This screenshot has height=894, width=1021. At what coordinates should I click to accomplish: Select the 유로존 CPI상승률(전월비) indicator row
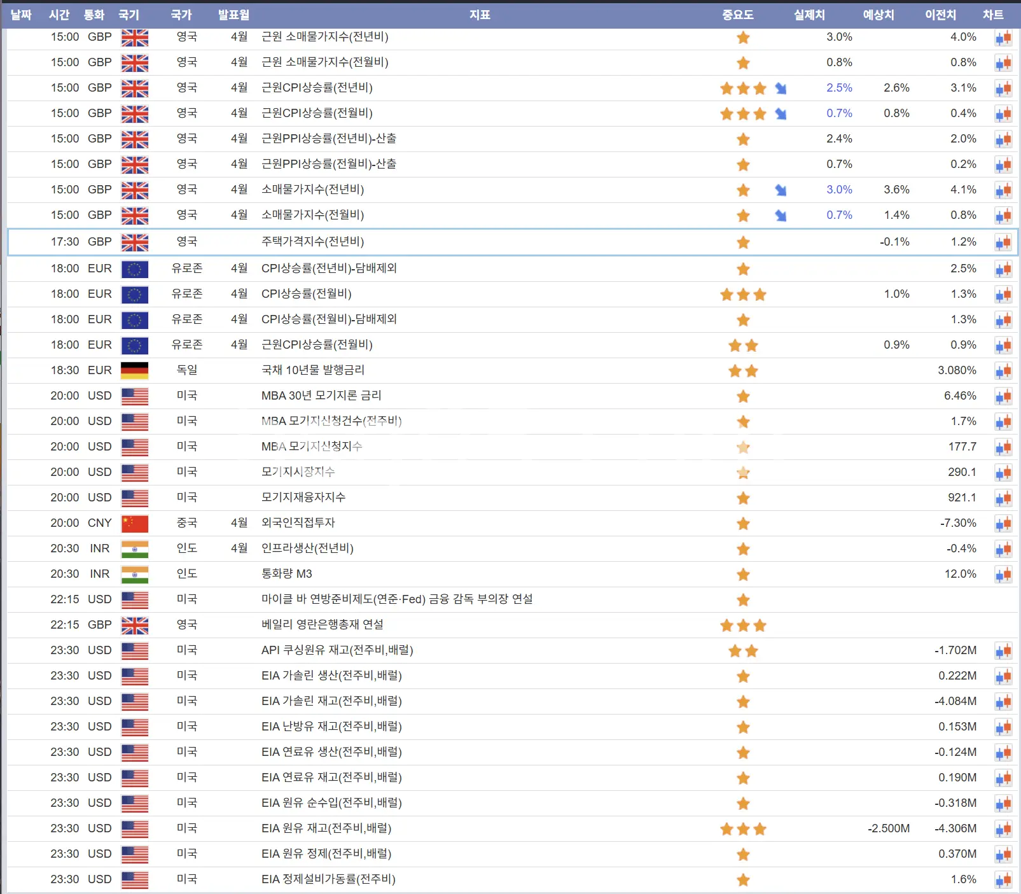point(512,294)
